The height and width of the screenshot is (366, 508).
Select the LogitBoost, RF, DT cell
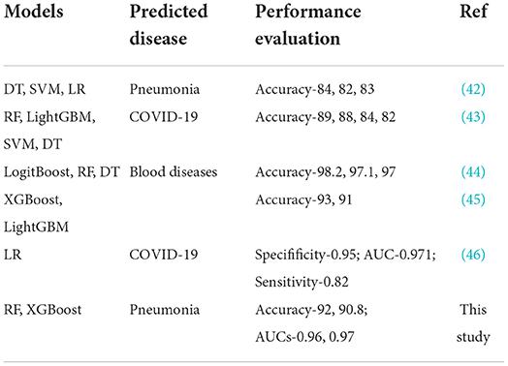click(62, 172)
